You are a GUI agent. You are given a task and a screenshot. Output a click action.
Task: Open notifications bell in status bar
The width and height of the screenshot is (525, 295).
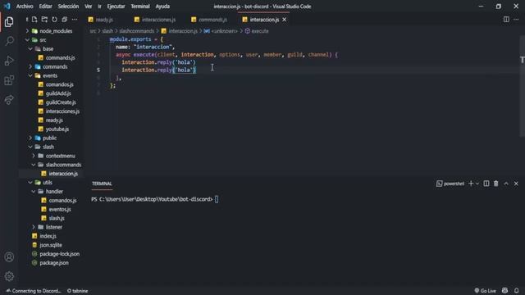(x=517, y=291)
